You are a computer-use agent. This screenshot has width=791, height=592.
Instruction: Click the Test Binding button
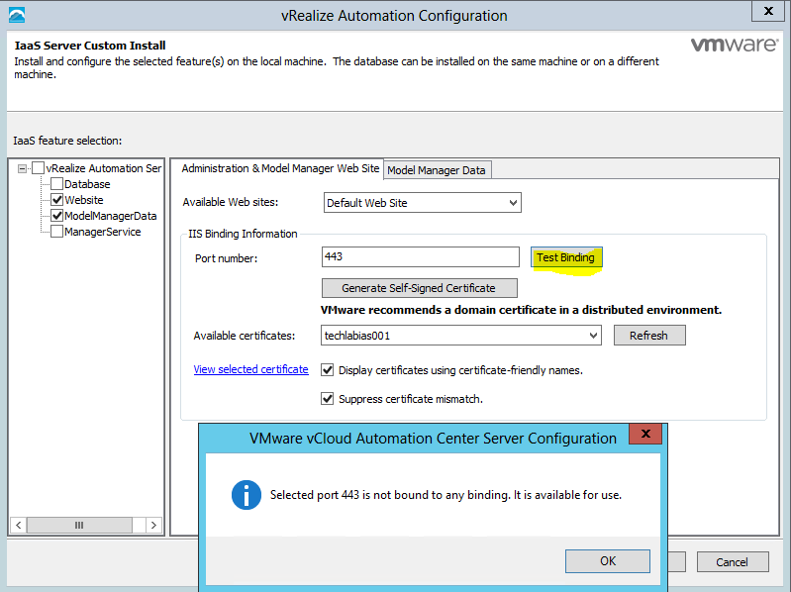click(x=566, y=257)
